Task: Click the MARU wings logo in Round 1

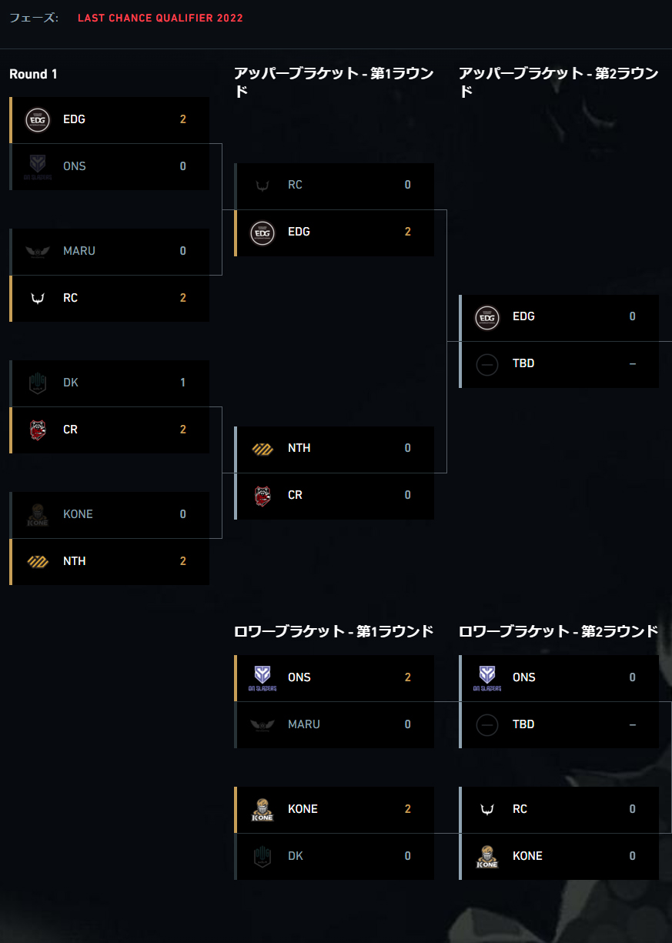Action: tap(38, 251)
